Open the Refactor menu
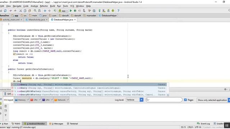The image size is (230, 129). pyautogui.click(x=44, y=6)
